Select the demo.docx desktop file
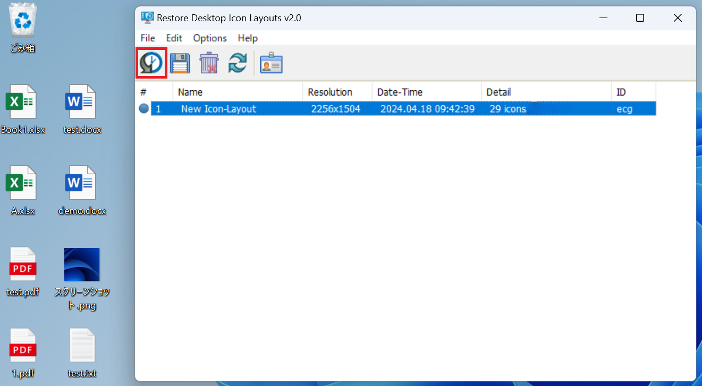Viewport: 702px width, 386px height. pos(82,191)
